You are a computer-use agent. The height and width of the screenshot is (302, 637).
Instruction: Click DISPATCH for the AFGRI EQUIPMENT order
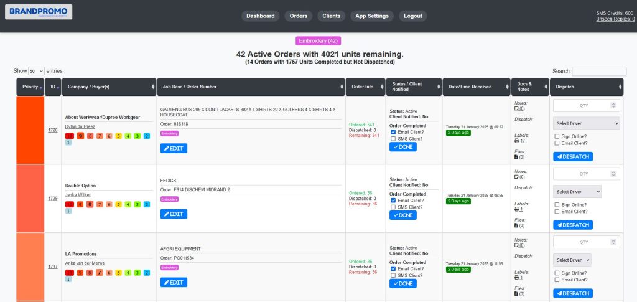click(x=573, y=293)
